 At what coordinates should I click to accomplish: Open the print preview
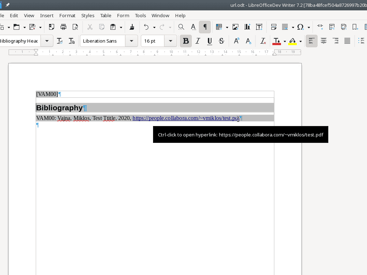[75, 27]
